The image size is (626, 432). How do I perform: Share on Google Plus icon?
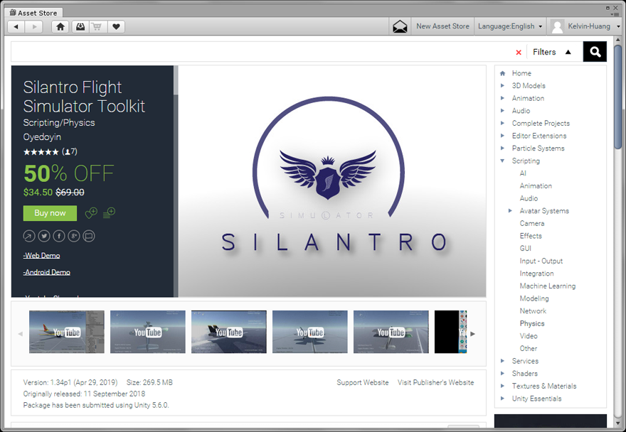coord(74,236)
